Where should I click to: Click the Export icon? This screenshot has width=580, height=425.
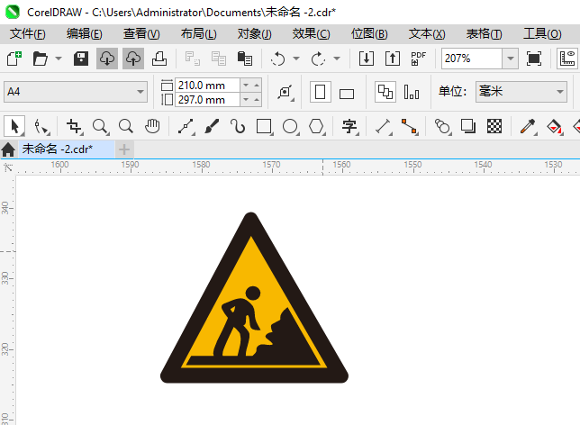click(393, 59)
